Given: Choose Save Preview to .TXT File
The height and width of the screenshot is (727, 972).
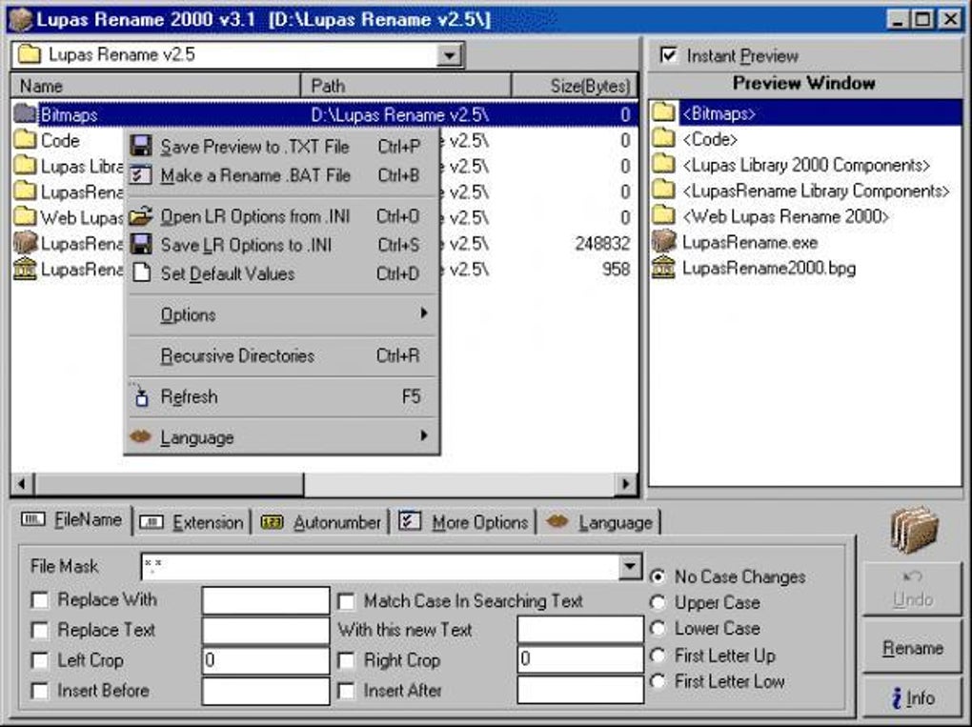Looking at the screenshot, I should [x=283, y=147].
